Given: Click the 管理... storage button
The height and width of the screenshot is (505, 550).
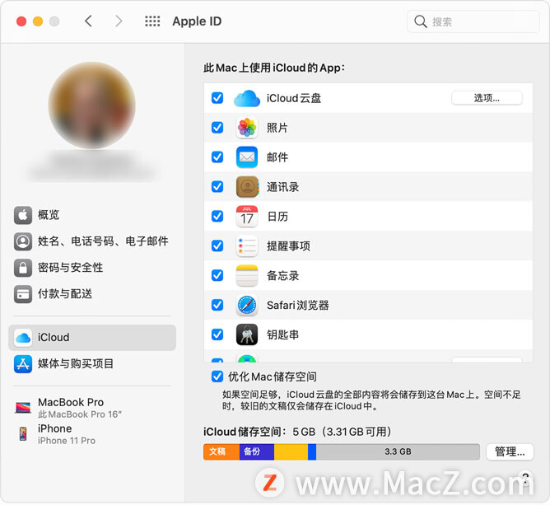Looking at the screenshot, I should pos(510,451).
